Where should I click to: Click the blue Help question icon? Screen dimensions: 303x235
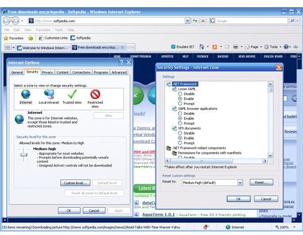pyautogui.click(x=286, y=47)
